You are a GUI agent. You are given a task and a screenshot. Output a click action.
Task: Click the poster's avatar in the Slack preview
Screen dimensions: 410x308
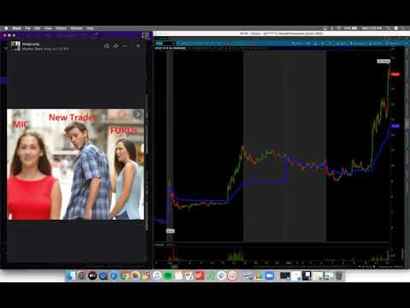click(15, 46)
